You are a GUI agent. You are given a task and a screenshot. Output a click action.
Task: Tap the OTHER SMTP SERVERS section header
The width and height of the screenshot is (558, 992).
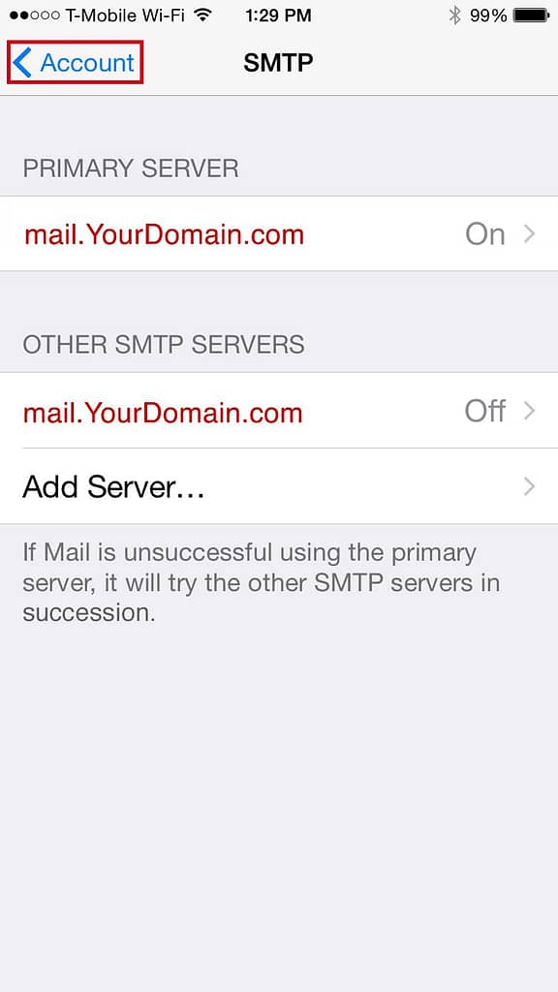tap(164, 345)
